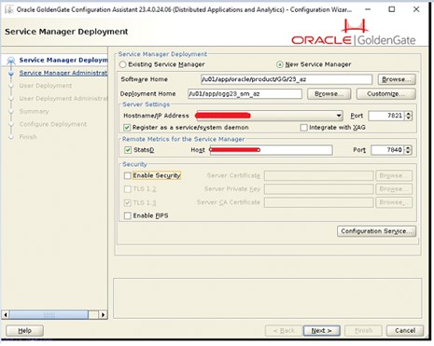
Task: Go to Service Manager Deployment step
Action: [63, 60]
